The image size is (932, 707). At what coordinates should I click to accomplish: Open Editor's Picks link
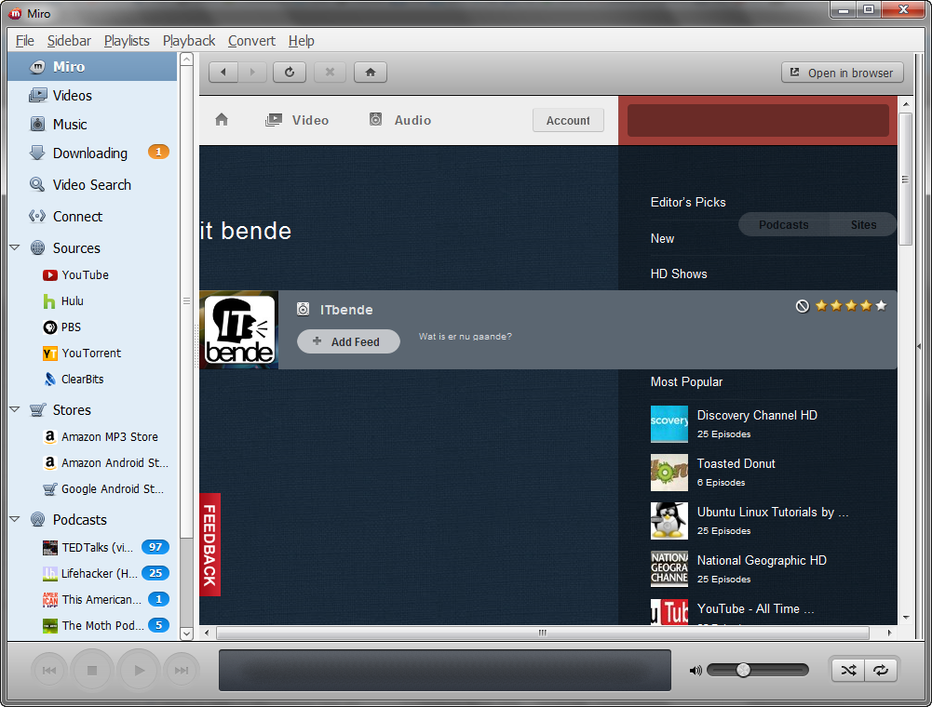[x=688, y=202]
